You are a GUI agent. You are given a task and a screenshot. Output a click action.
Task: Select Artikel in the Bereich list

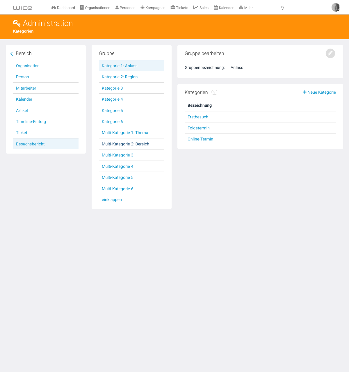[46, 111]
